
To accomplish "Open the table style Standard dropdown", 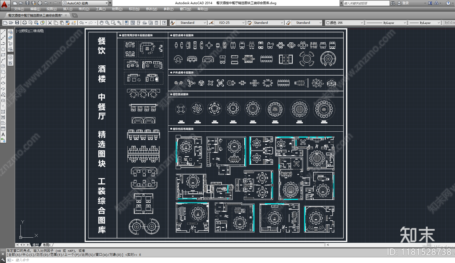I will [x=268, y=23].
